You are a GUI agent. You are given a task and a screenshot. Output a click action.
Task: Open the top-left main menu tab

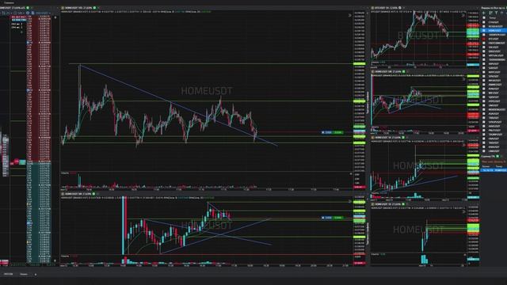point(9,2)
